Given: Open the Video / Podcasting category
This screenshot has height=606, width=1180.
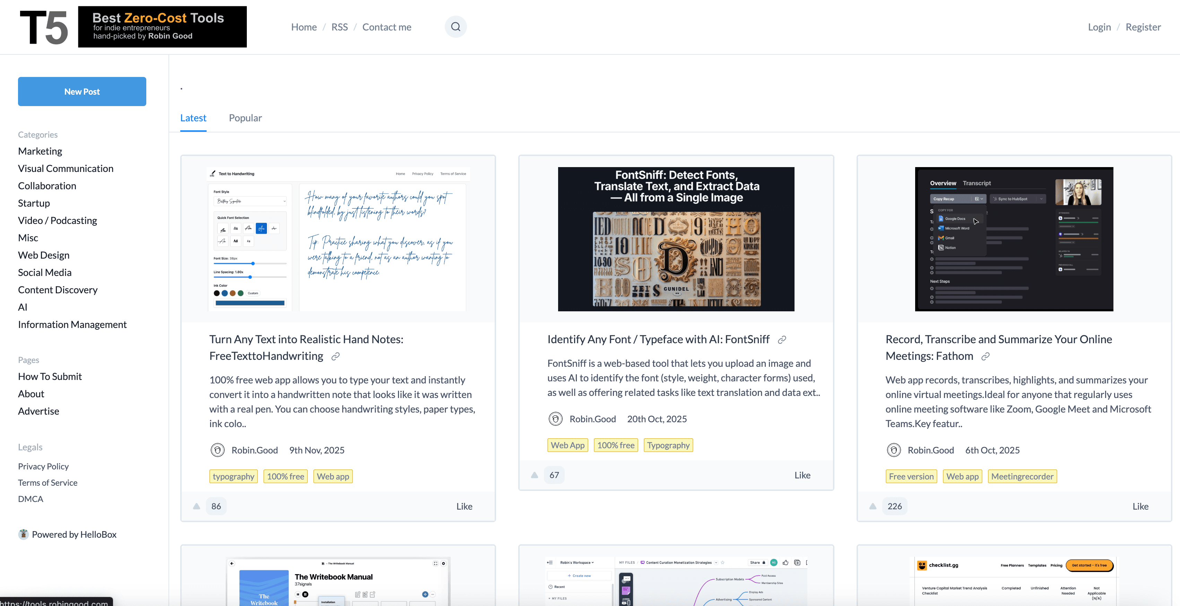Looking at the screenshot, I should coord(57,221).
